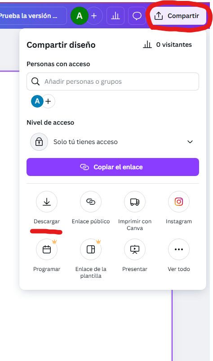Screen dimensions: 213x361
Task: Click the Añadir personas o grupos search field
Action: [x=113, y=81]
